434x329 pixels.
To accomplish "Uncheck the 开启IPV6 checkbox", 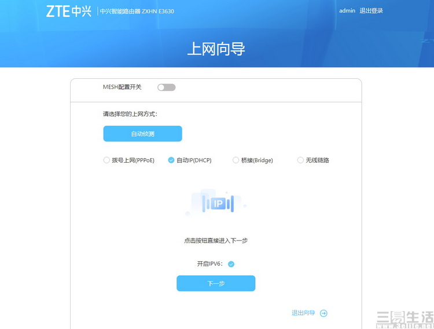I will [x=231, y=264].
